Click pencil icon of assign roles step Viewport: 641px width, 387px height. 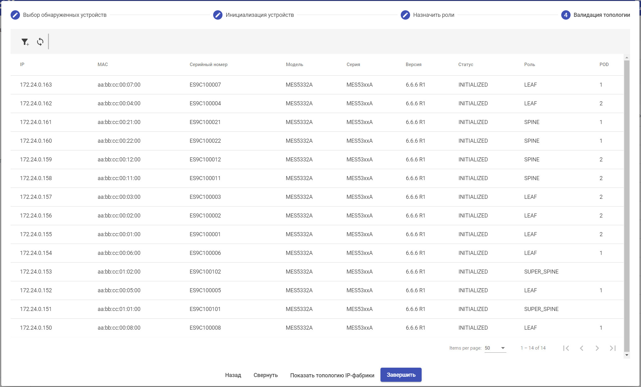(x=405, y=15)
